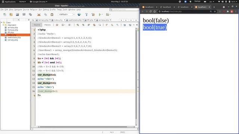This screenshot has height=134, width=239.
Task: Reload the Chrome page
Action: [x=150, y=12]
